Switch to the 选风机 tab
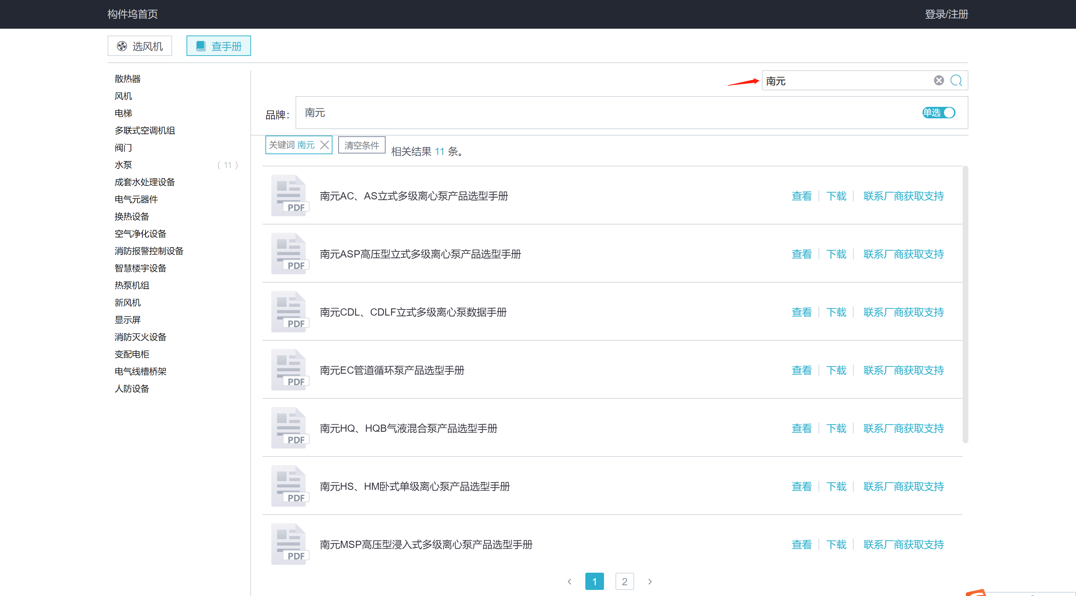 click(140, 46)
